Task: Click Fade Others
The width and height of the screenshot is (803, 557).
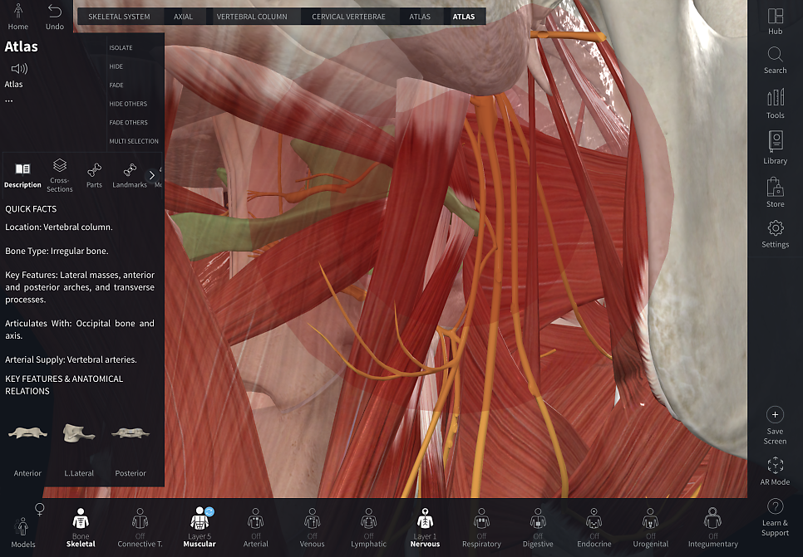Action: click(x=128, y=122)
